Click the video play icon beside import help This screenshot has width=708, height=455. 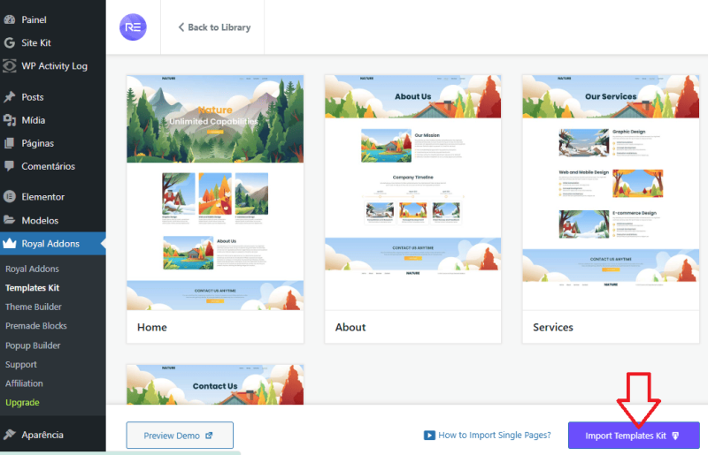coord(429,435)
